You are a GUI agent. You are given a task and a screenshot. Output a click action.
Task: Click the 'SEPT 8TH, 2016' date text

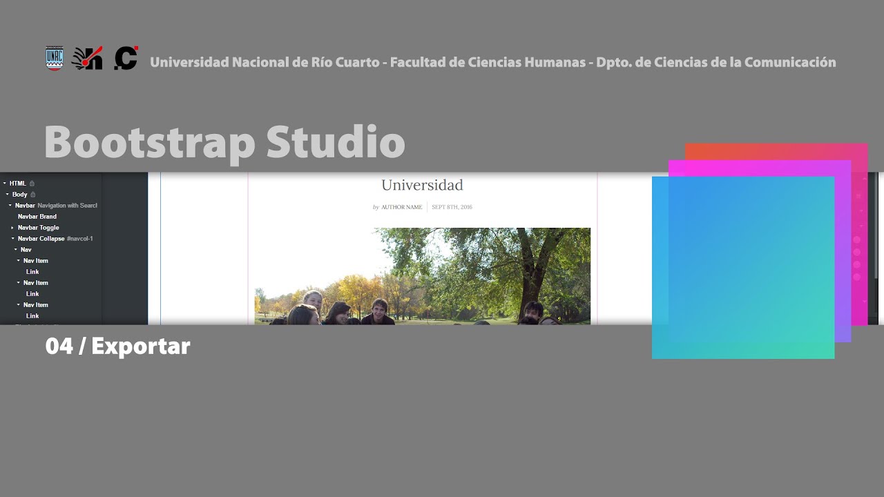452,207
